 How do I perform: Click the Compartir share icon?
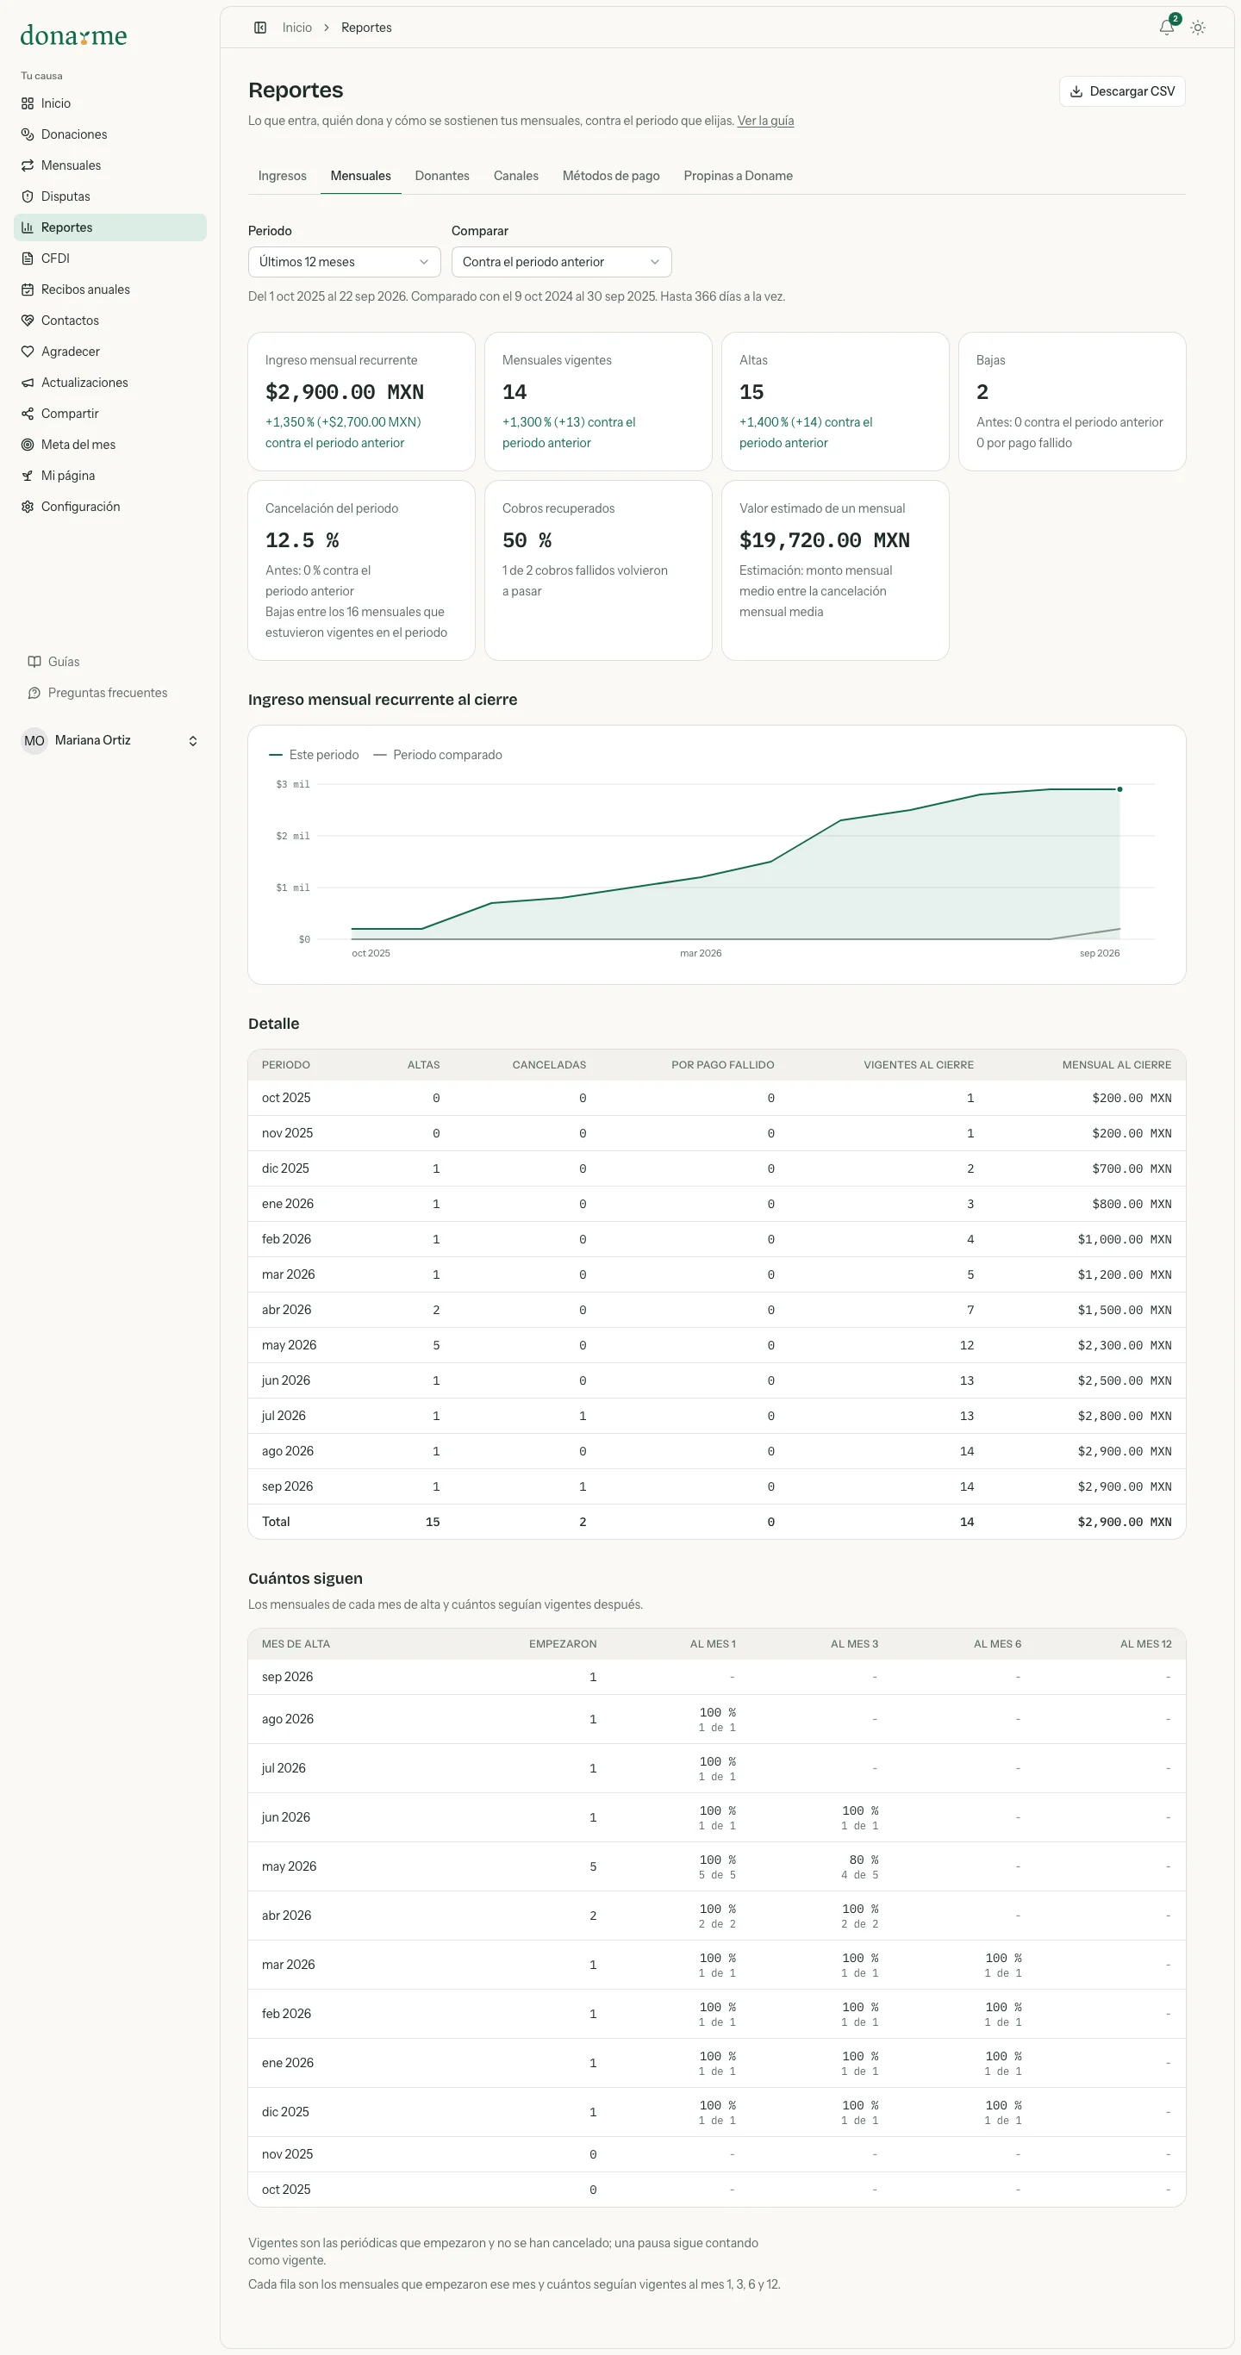click(x=28, y=414)
